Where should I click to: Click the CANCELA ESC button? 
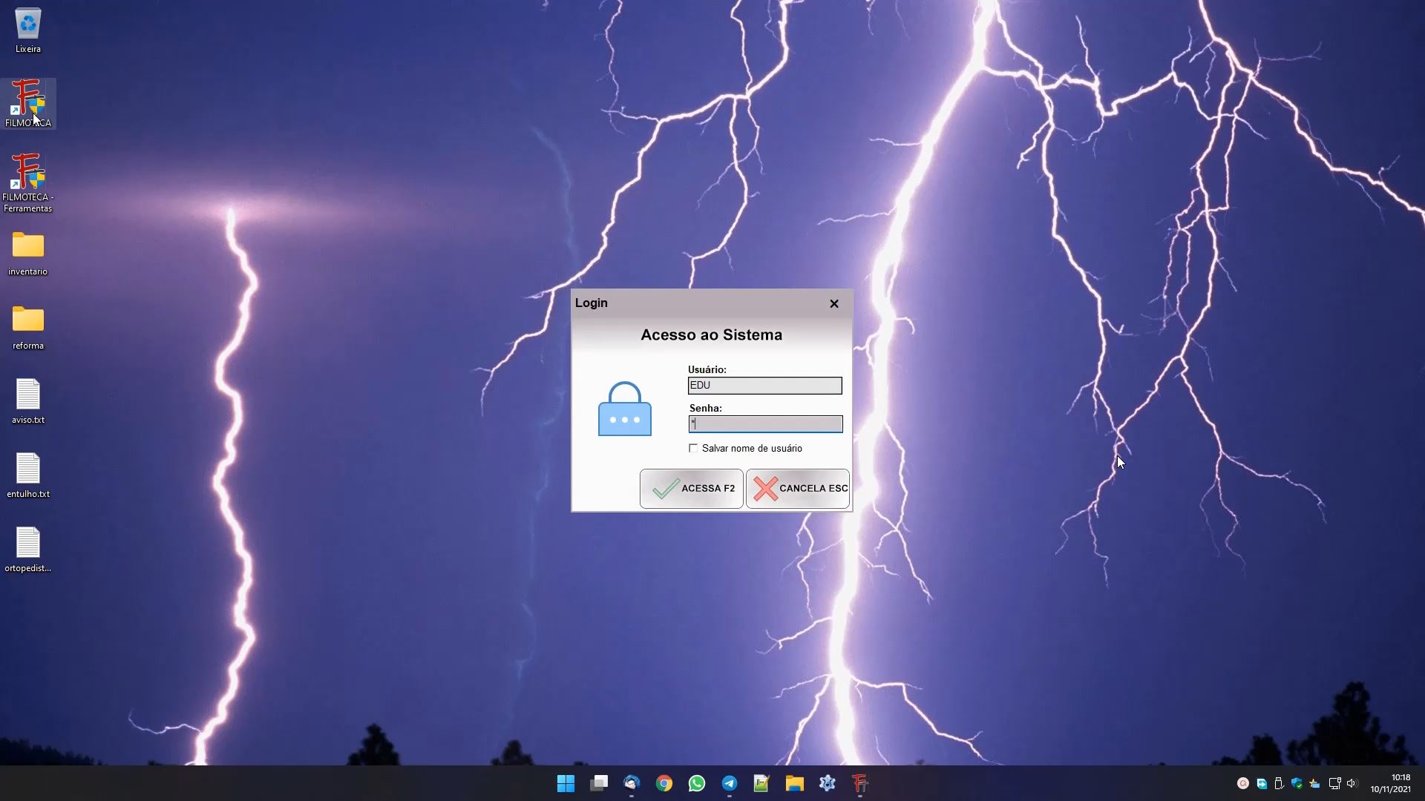pos(798,488)
